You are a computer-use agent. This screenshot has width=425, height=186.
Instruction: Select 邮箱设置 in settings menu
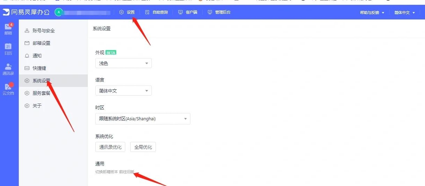[53, 43]
